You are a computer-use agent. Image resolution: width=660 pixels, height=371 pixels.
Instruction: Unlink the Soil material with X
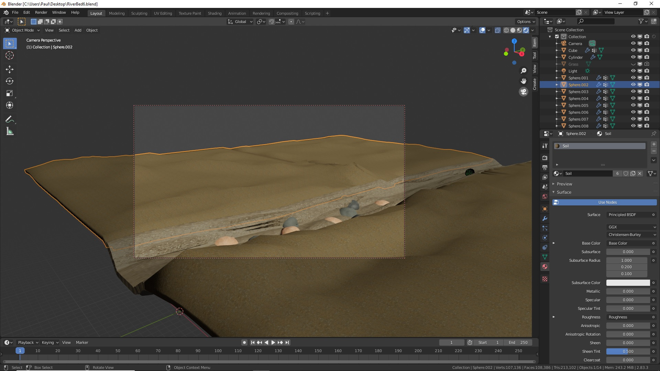640,173
